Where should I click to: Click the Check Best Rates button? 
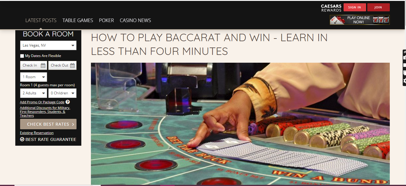[x=48, y=124]
